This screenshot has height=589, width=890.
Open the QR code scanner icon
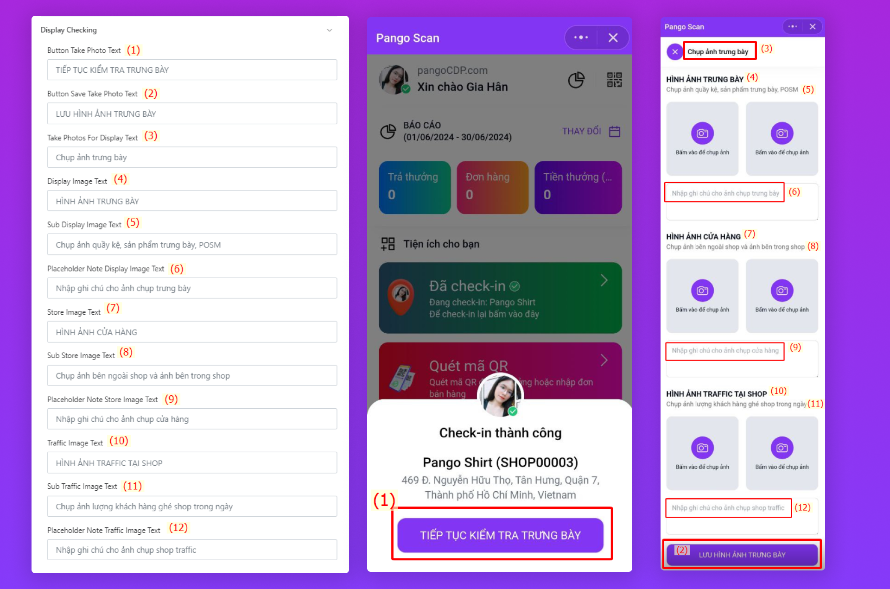click(614, 80)
